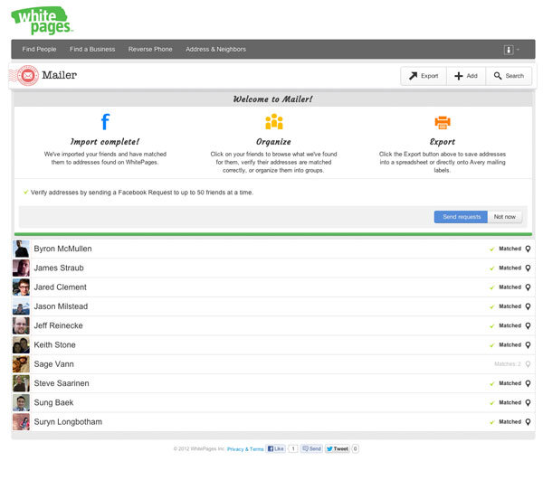
Task: Click map pin for Suryn Longbotham
Action: click(x=528, y=422)
